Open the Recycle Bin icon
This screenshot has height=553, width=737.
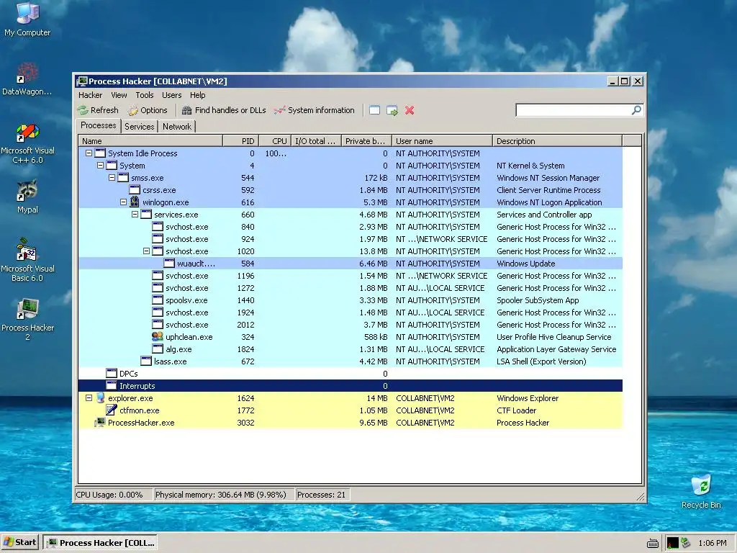click(701, 492)
